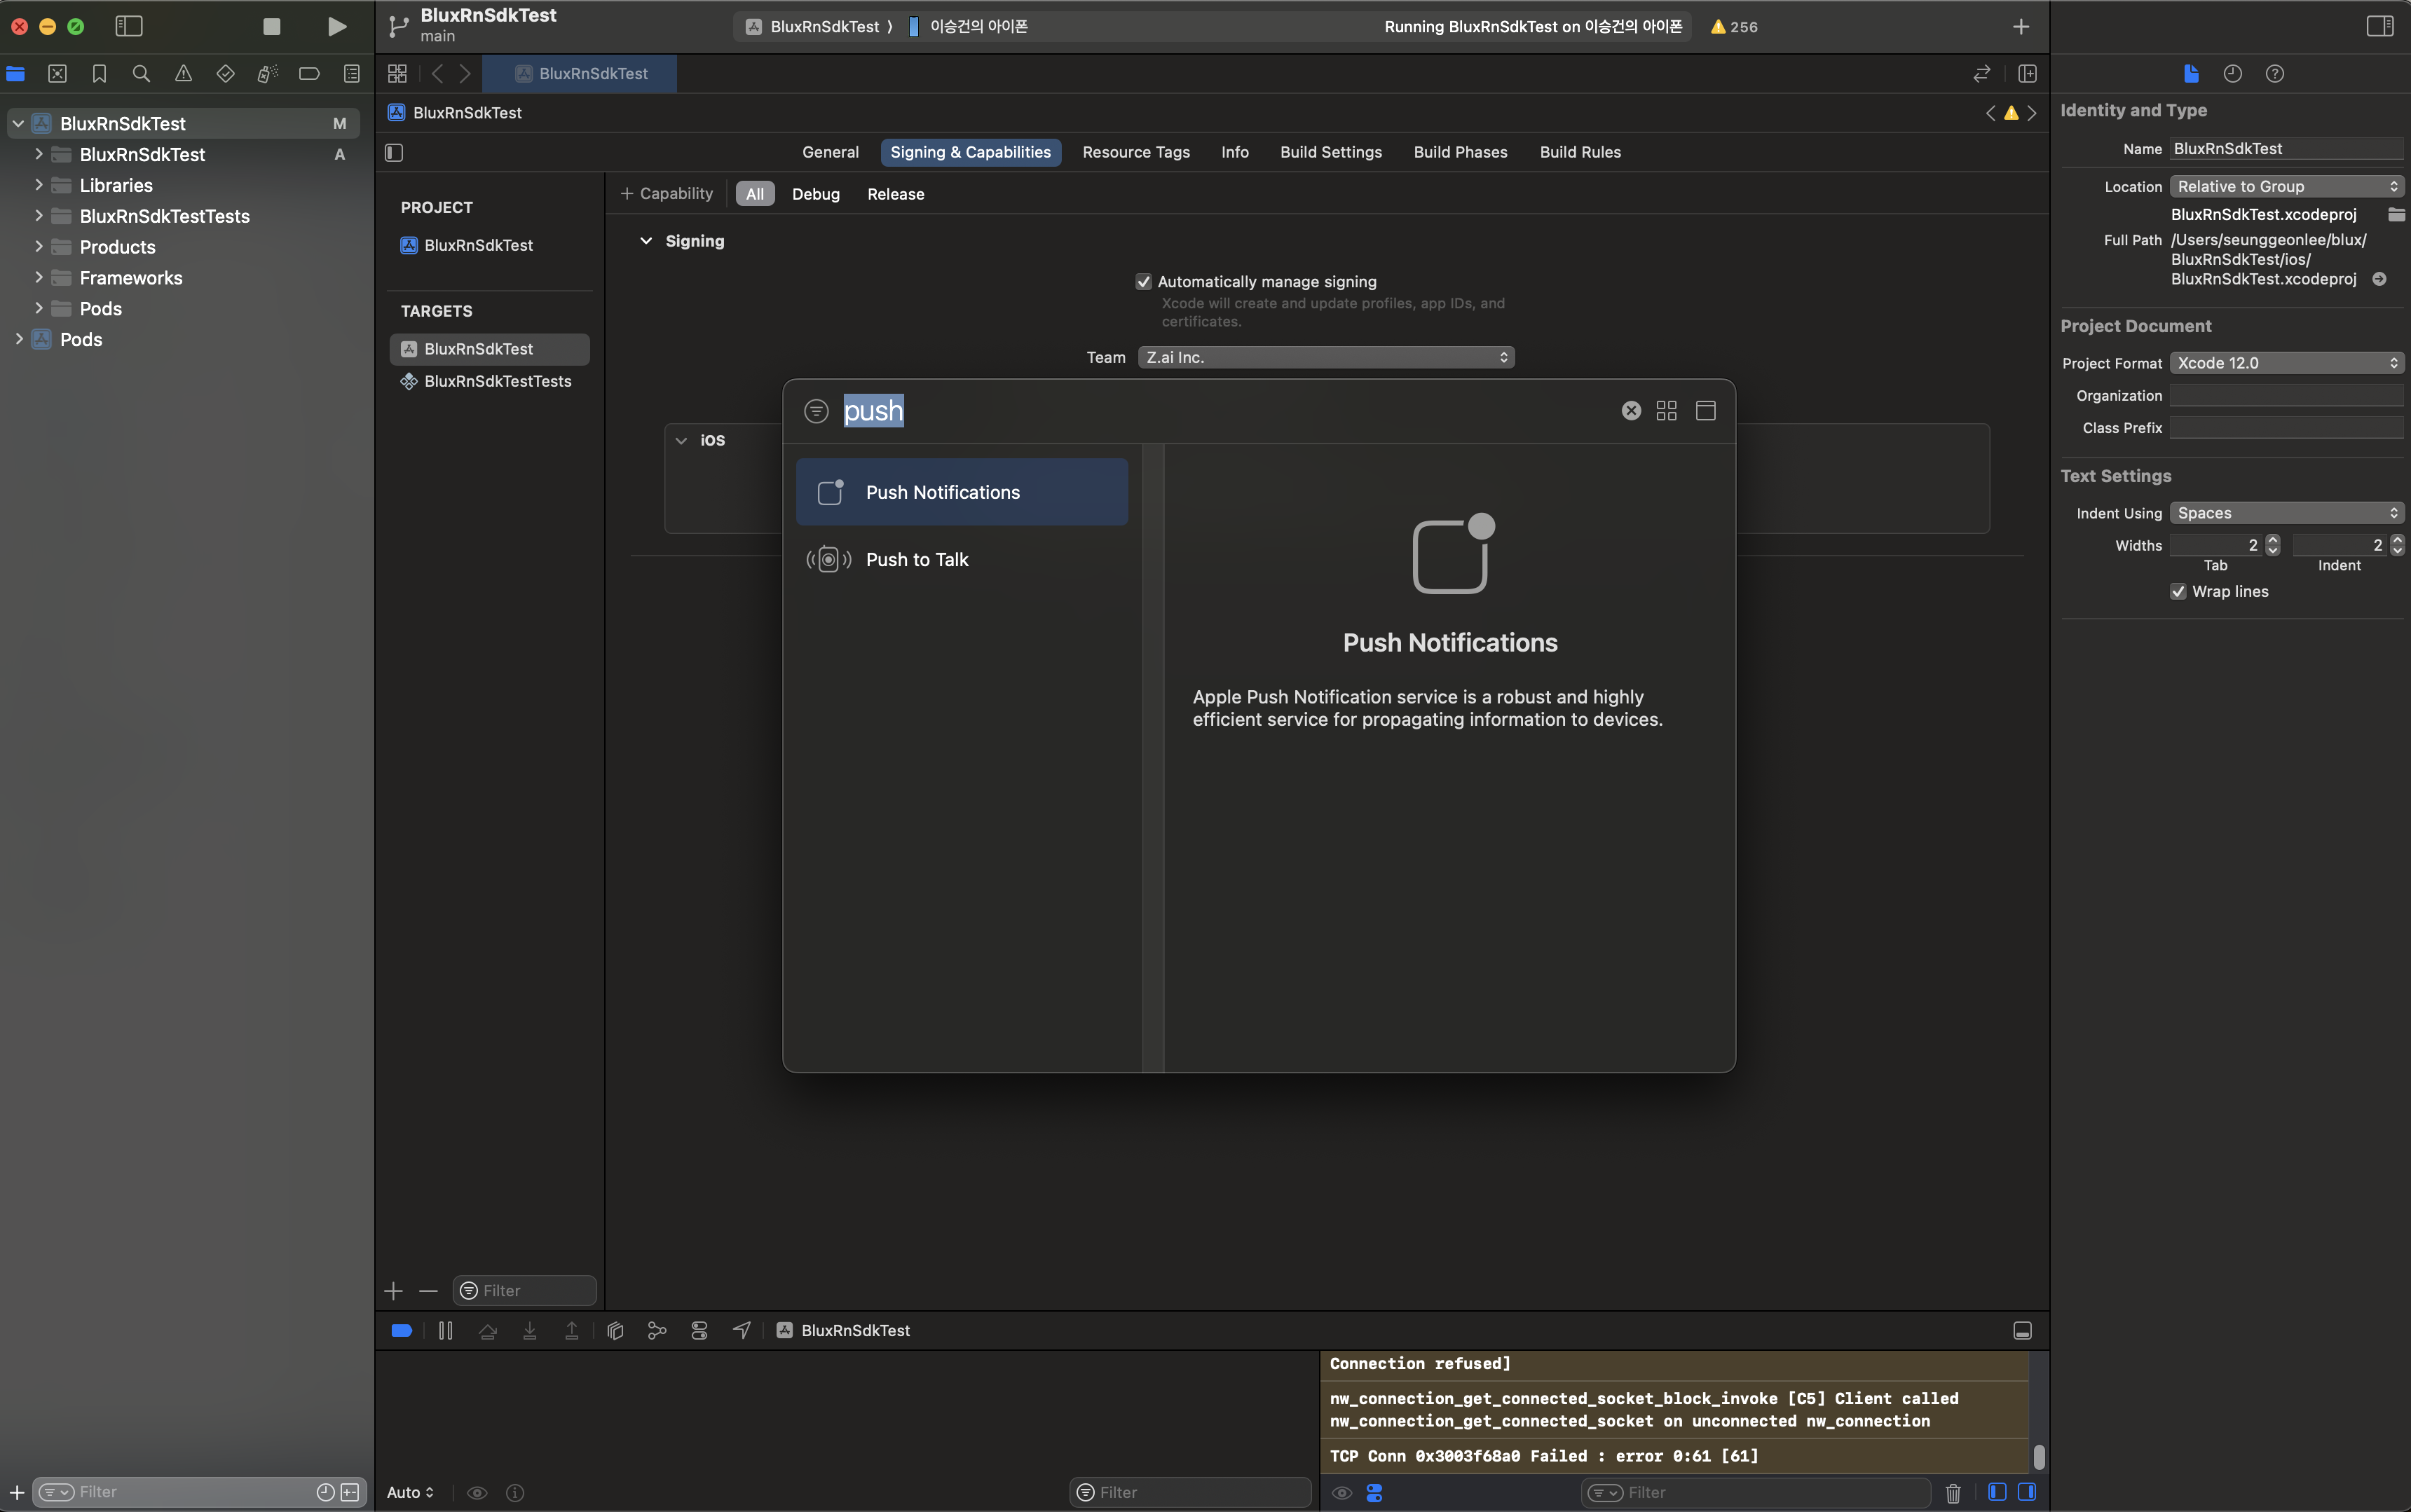
Task: Toggle capability library details pane icon
Action: [x=1706, y=411]
